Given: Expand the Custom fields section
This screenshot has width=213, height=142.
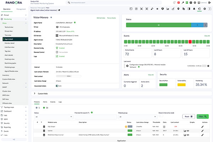Looking at the screenshot, I should 34,93.
